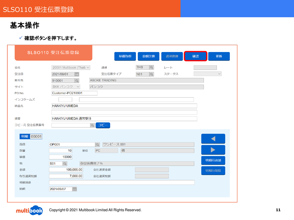Open lookup for コピー元 受注伝票番号 field
This screenshot has width=294, height=220.
(x=92, y=125)
